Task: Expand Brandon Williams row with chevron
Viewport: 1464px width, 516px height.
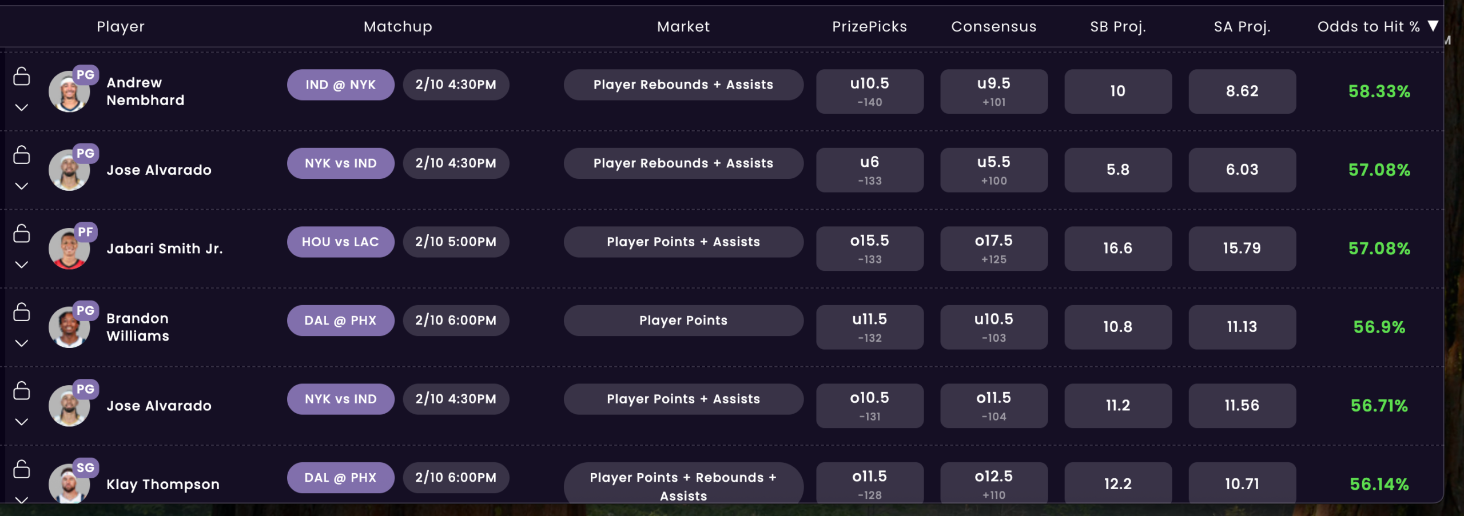Action: [22, 343]
